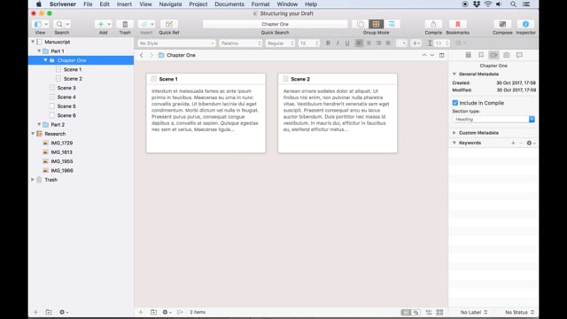The image size is (567, 319).
Task: Justify text alignment
Action: pyautogui.click(x=388, y=43)
